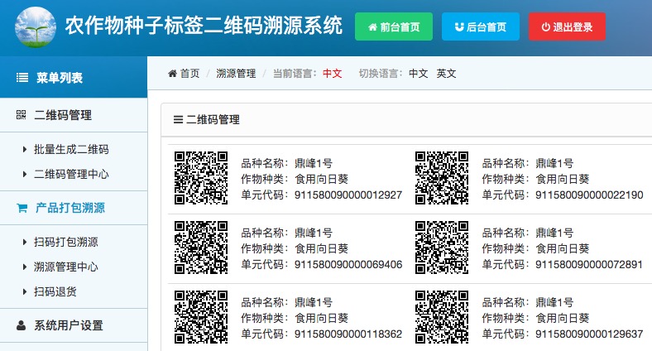Open the QR code for unit 911580090000012927

click(x=201, y=178)
